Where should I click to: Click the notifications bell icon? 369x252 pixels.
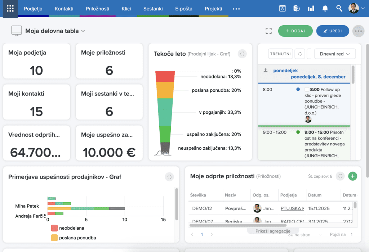[325, 9]
